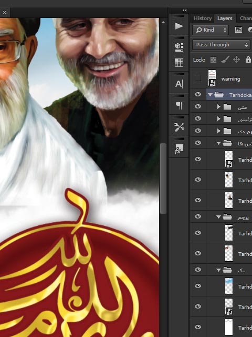This screenshot has height=337, width=252.
Task: Open the Tool Presets wrench icon
Action: (x=179, y=127)
